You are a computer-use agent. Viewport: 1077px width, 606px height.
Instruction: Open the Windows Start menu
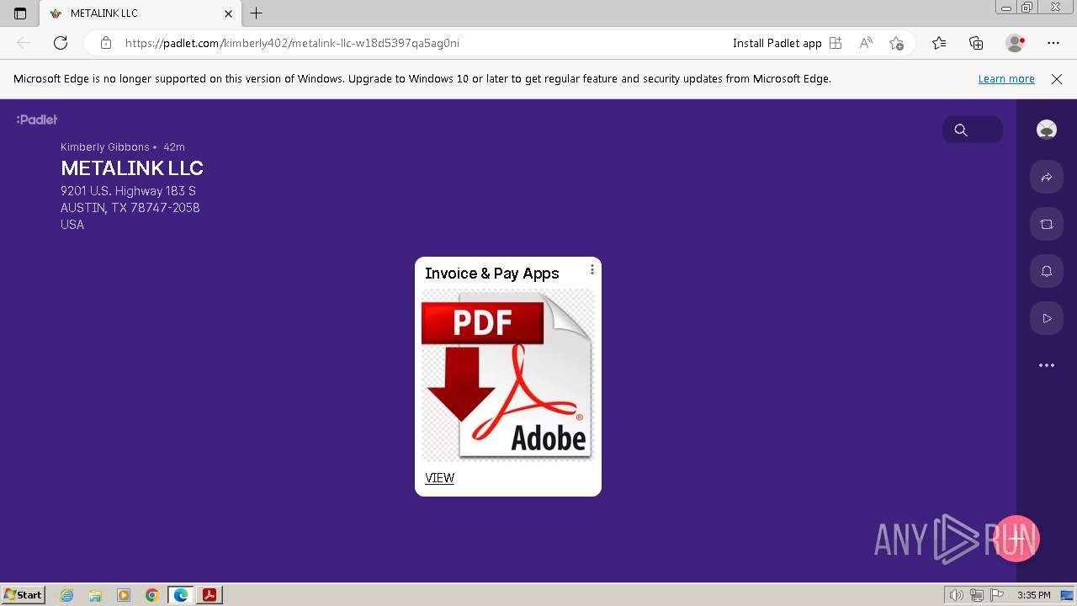pyautogui.click(x=24, y=595)
